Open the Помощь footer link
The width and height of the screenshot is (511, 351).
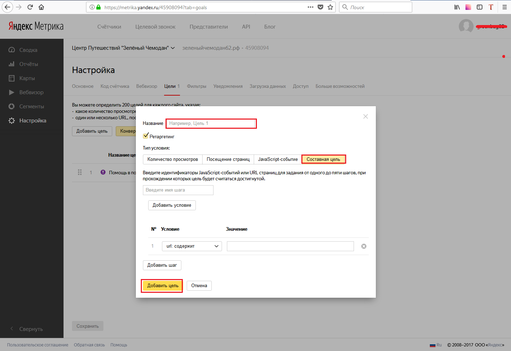pyautogui.click(x=119, y=345)
